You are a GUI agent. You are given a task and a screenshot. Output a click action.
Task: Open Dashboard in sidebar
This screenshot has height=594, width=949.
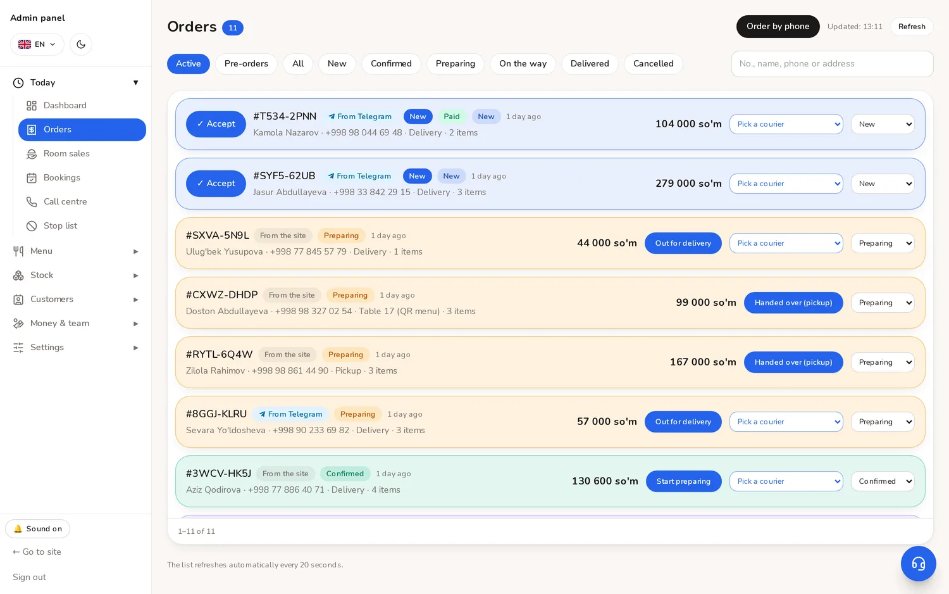[x=82, y=106]
